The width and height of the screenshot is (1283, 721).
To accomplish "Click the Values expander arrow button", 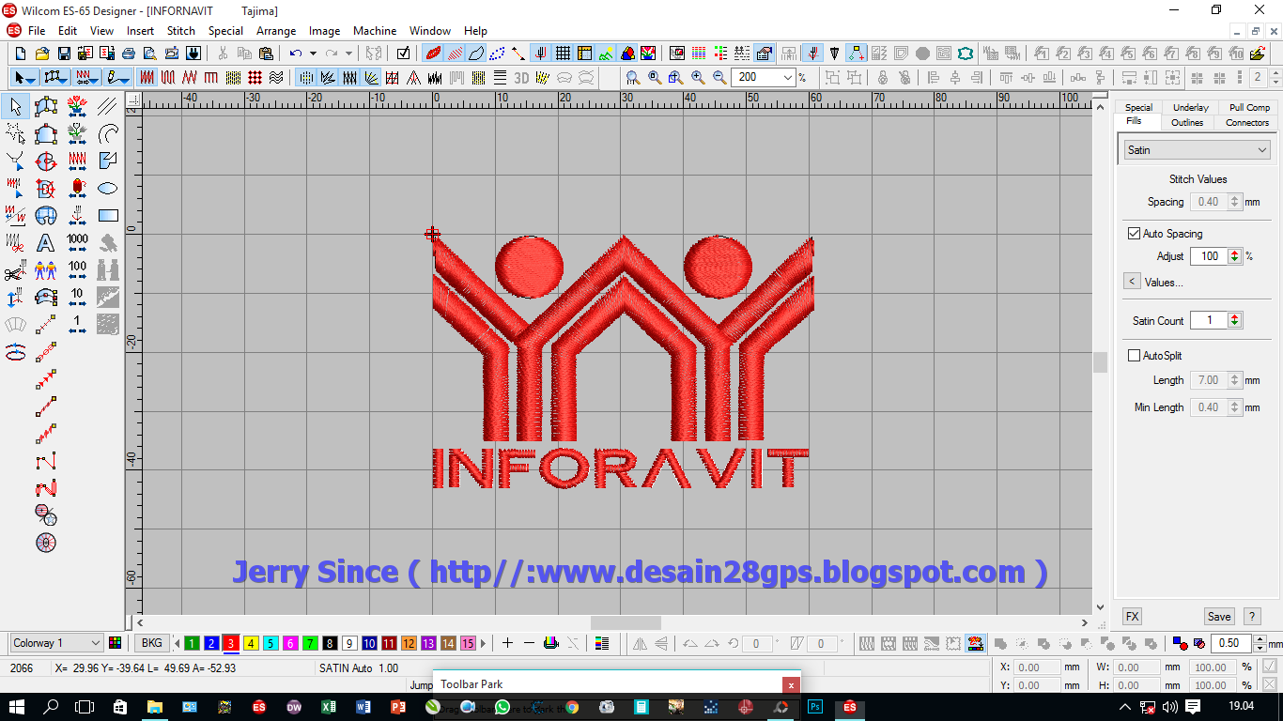I will [x=1132, y=282].
